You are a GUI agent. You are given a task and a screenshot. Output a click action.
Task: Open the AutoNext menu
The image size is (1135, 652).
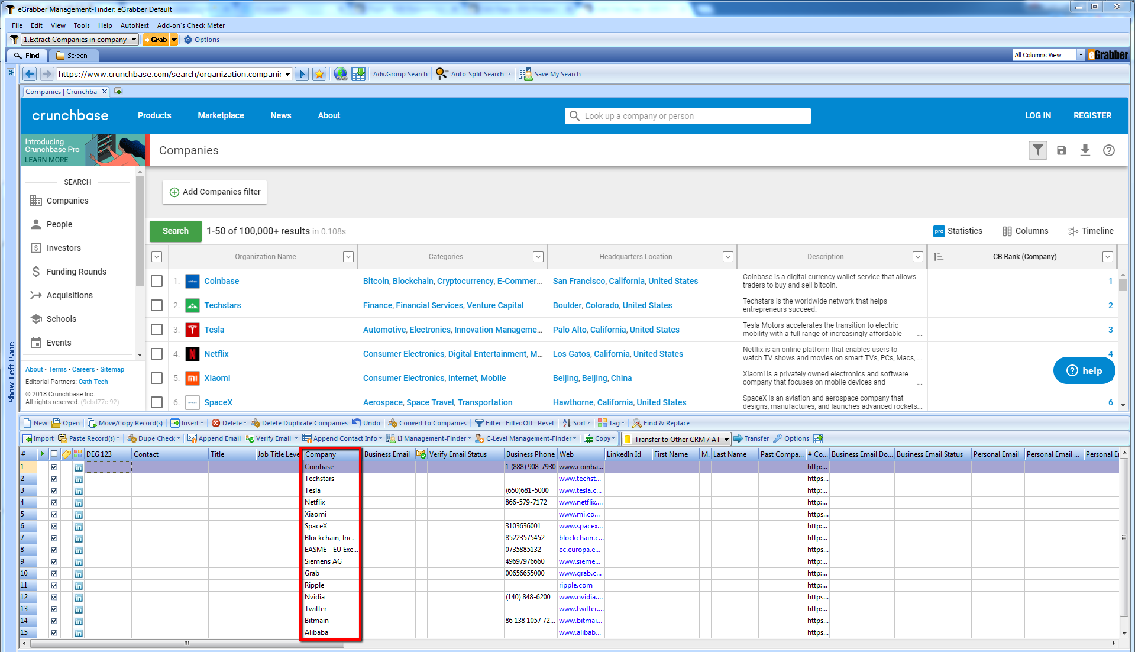pyautogui.click(x=135, y=25)
